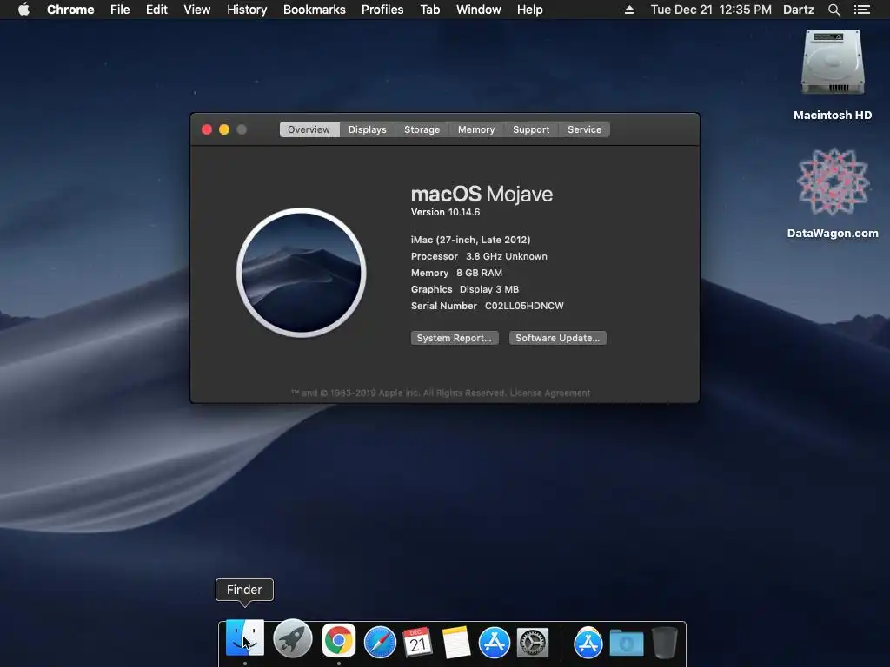Open the App Store next to Notes in dock

click(x=495, y=642)
